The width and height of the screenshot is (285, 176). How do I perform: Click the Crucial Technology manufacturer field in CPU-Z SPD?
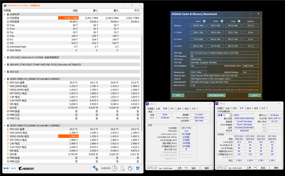[244, 121]
